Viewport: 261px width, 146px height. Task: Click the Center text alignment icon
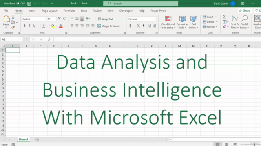(x=77, y=26)
